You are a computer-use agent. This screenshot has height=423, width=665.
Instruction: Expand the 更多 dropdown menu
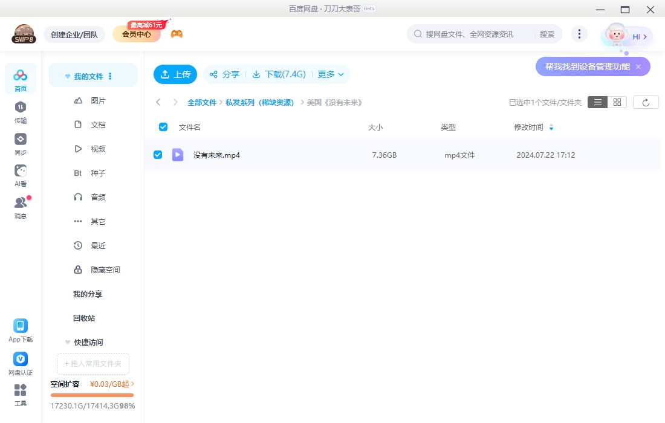point(330,74)
